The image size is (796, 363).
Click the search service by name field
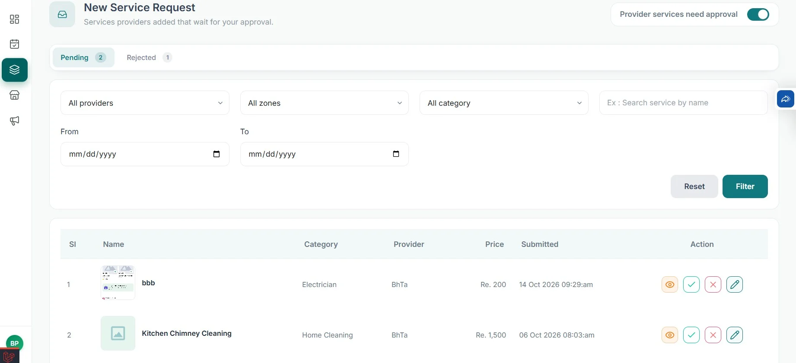[x=684, y=103]
